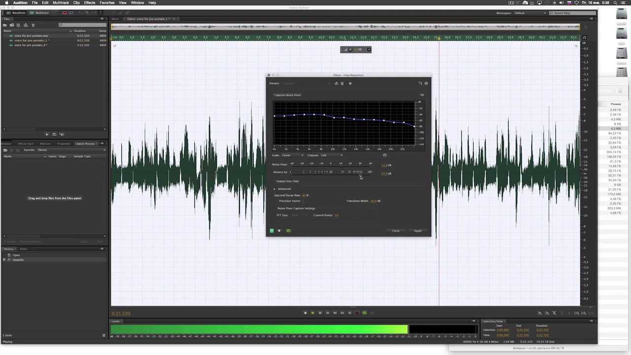The height and width of the screenshot is (355, 631).
Task: Click Import File icon in Files panel
Action: tap(12, 25)
